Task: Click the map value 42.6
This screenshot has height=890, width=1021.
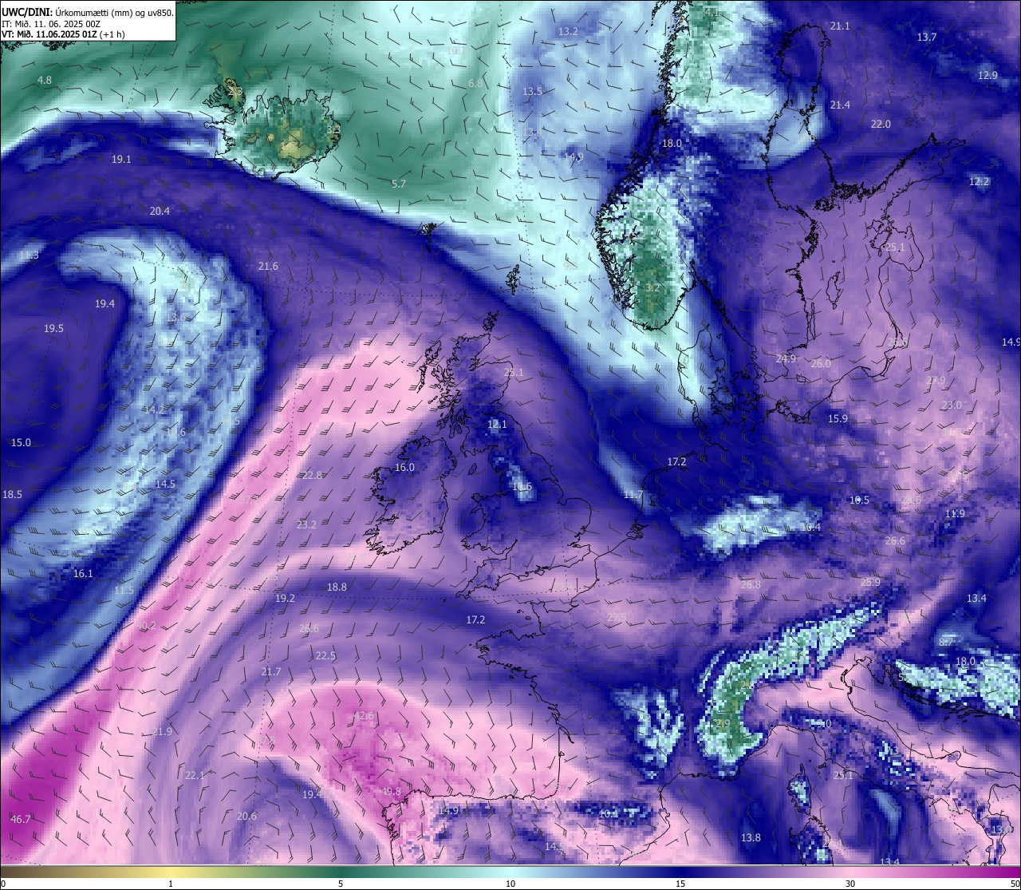Action: coord(364,716)
